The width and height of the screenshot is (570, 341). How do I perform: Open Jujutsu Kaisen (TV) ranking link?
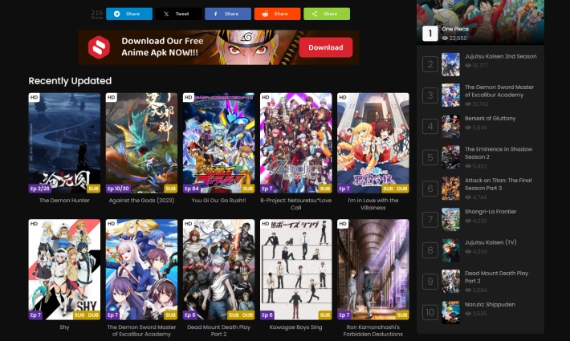(x=491, y=242)
